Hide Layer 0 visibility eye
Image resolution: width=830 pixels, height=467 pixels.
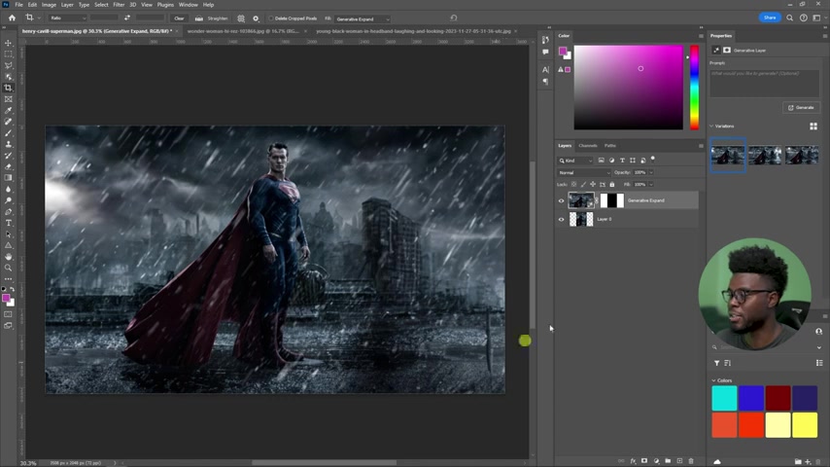point(561,220)
